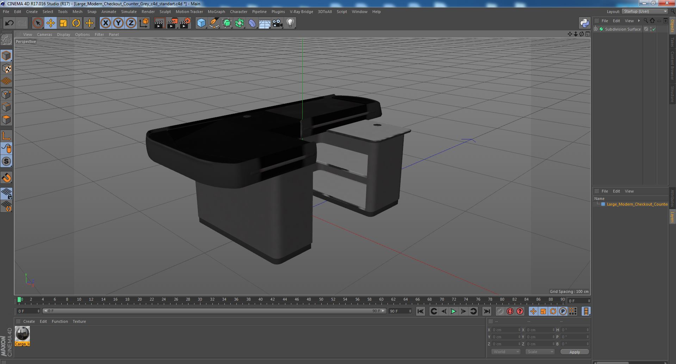Toggle Viewport Solo S icon
The image size is (676, 364).
(x=7, y=161)
